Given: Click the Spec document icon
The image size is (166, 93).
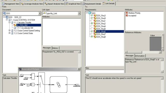Looking at the screenshot, I should (x=89, y=13).
